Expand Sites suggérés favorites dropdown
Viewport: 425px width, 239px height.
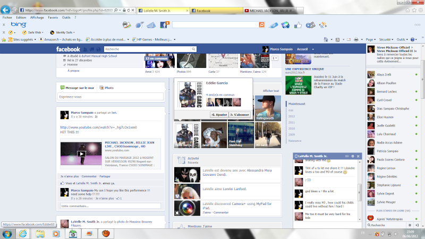click(x=35, y=39)
